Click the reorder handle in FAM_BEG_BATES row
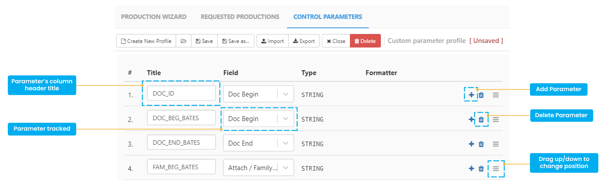 (x=496, y=168)
